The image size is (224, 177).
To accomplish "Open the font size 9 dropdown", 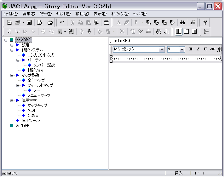I will click(182, 49).
